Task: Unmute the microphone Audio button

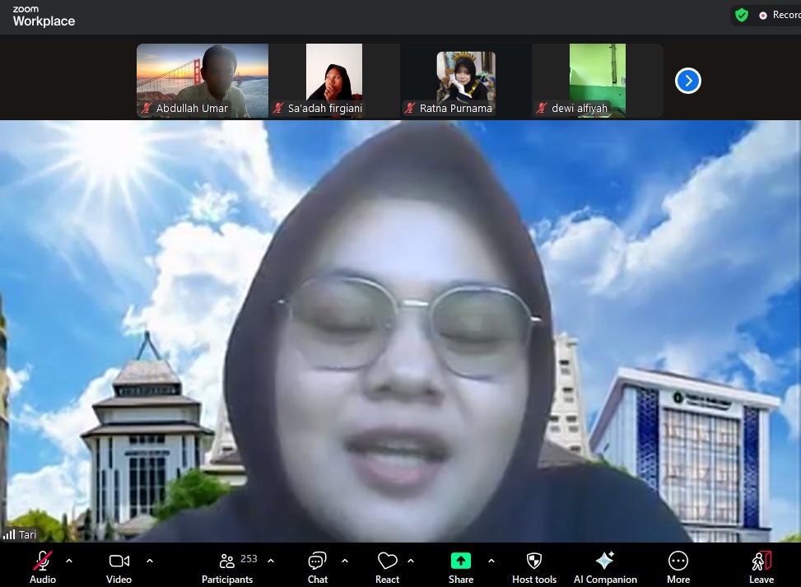Action: pos(43,561)
